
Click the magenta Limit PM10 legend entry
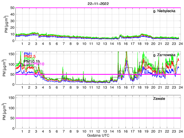pyautogui.click(x=34, y=64)
